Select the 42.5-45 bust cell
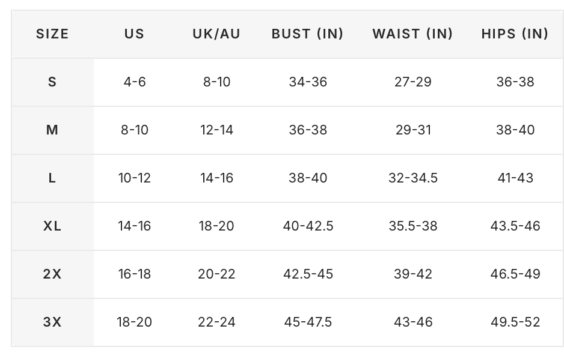564x353 pixels. click(308, 274)
